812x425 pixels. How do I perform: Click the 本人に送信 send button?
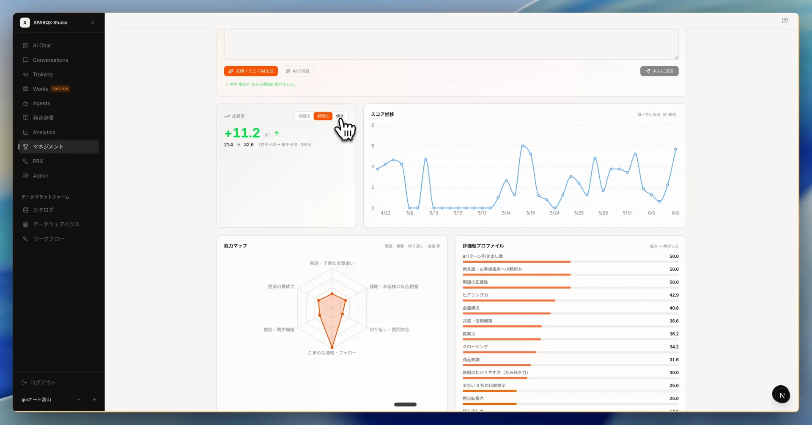click(x=659, y=71)
